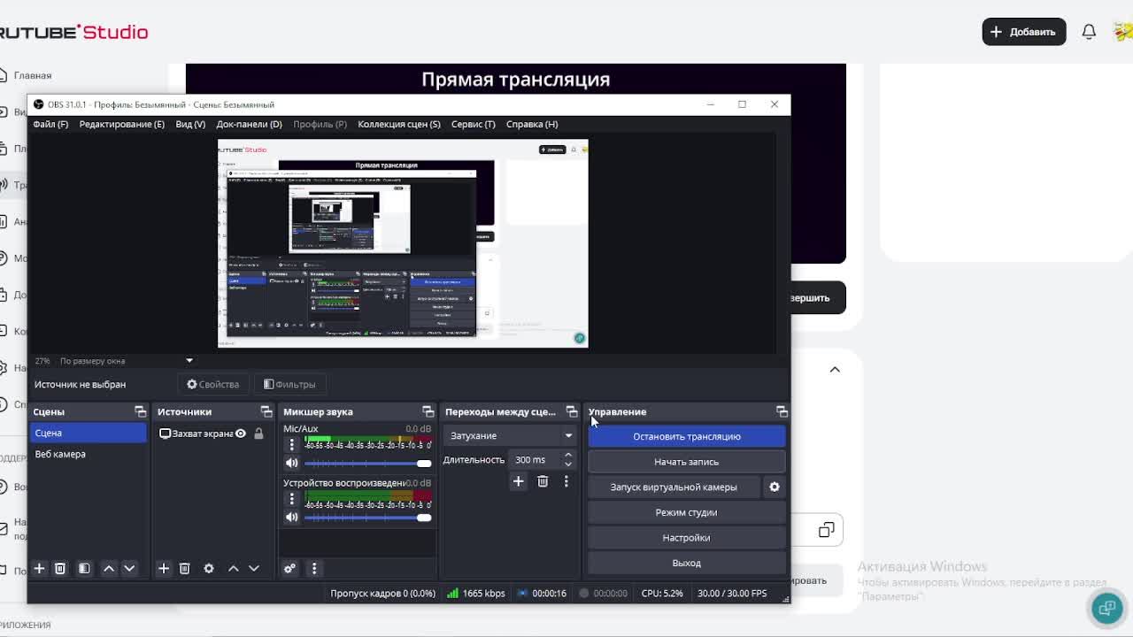Add a new scene with the plus icon
The width and height of the screenshot is (1133, 637).
click(x=39, y=568)
